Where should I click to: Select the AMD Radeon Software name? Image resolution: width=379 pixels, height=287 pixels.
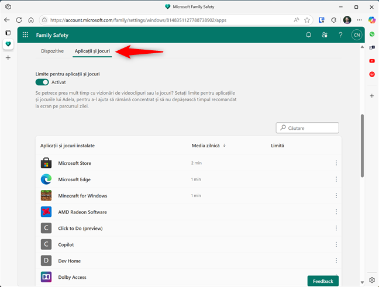click(x=82, y=212)
